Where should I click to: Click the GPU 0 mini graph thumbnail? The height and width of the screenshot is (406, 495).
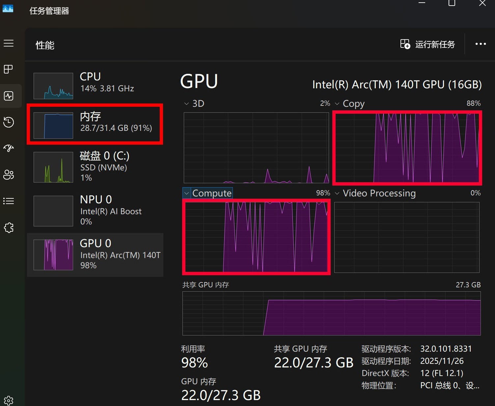53,255
